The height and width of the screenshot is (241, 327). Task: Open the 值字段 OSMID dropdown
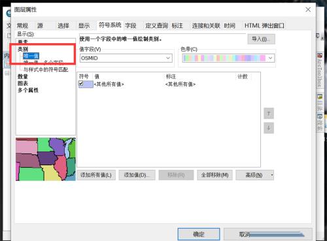(126, 58)
